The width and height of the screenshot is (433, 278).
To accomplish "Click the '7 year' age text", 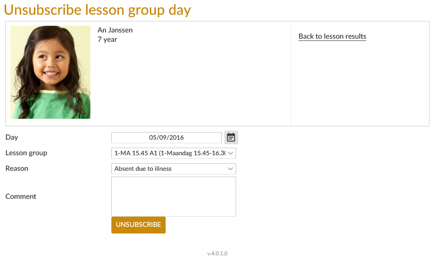I will tap(107, 40).
